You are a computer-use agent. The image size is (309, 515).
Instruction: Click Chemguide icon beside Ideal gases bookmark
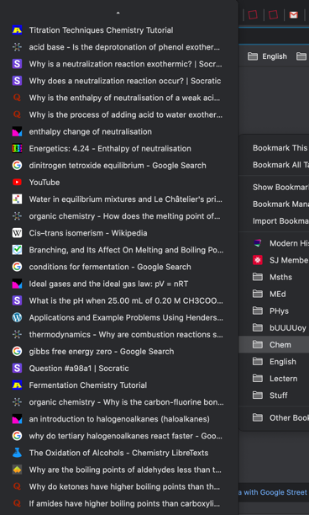17,284
